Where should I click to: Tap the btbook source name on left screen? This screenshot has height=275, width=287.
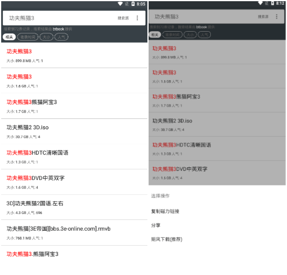(59, 29)
